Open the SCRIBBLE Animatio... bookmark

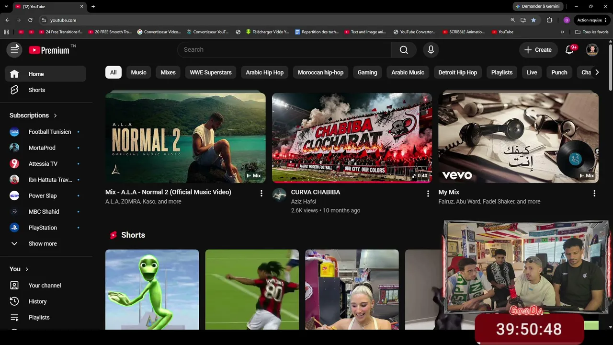point(464,32)
